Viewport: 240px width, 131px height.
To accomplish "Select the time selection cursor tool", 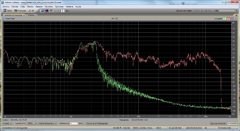I will 62,11.
